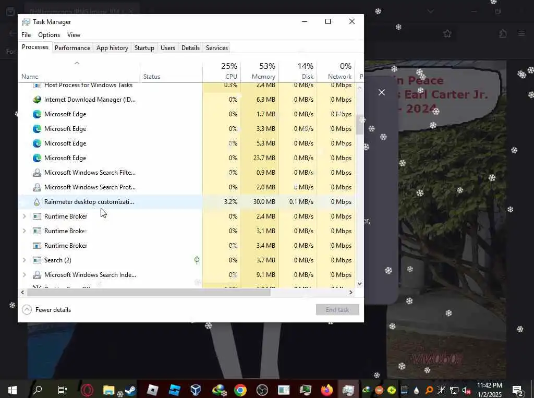Click the muted volume tray icon

[467, 390]
